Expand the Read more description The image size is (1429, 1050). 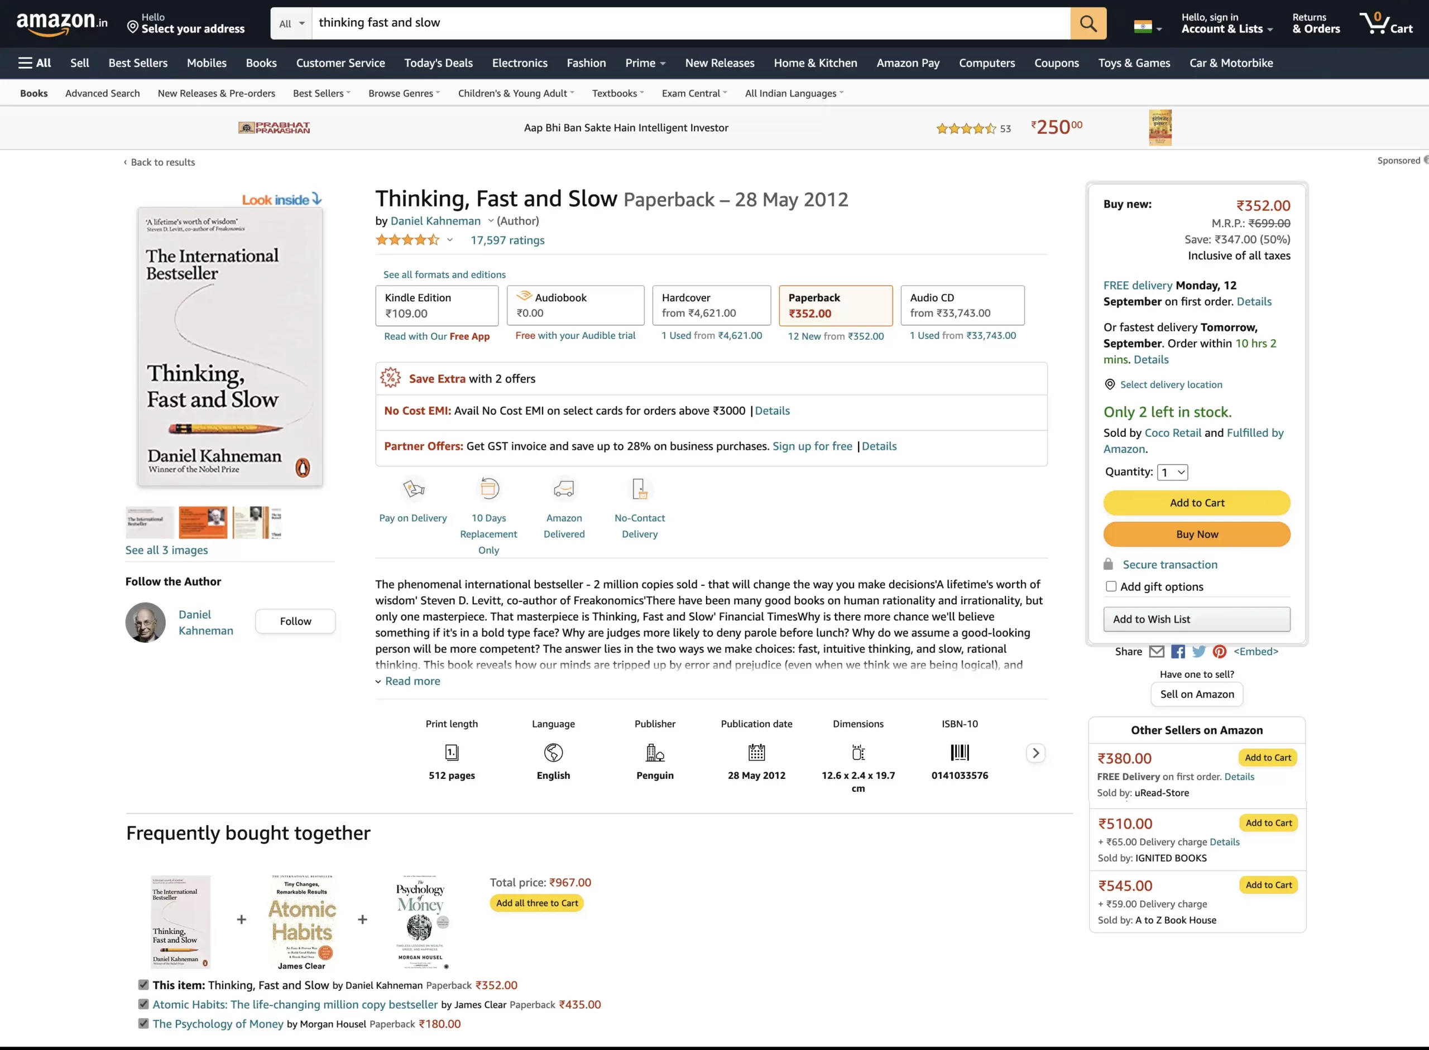coord(412,681)
